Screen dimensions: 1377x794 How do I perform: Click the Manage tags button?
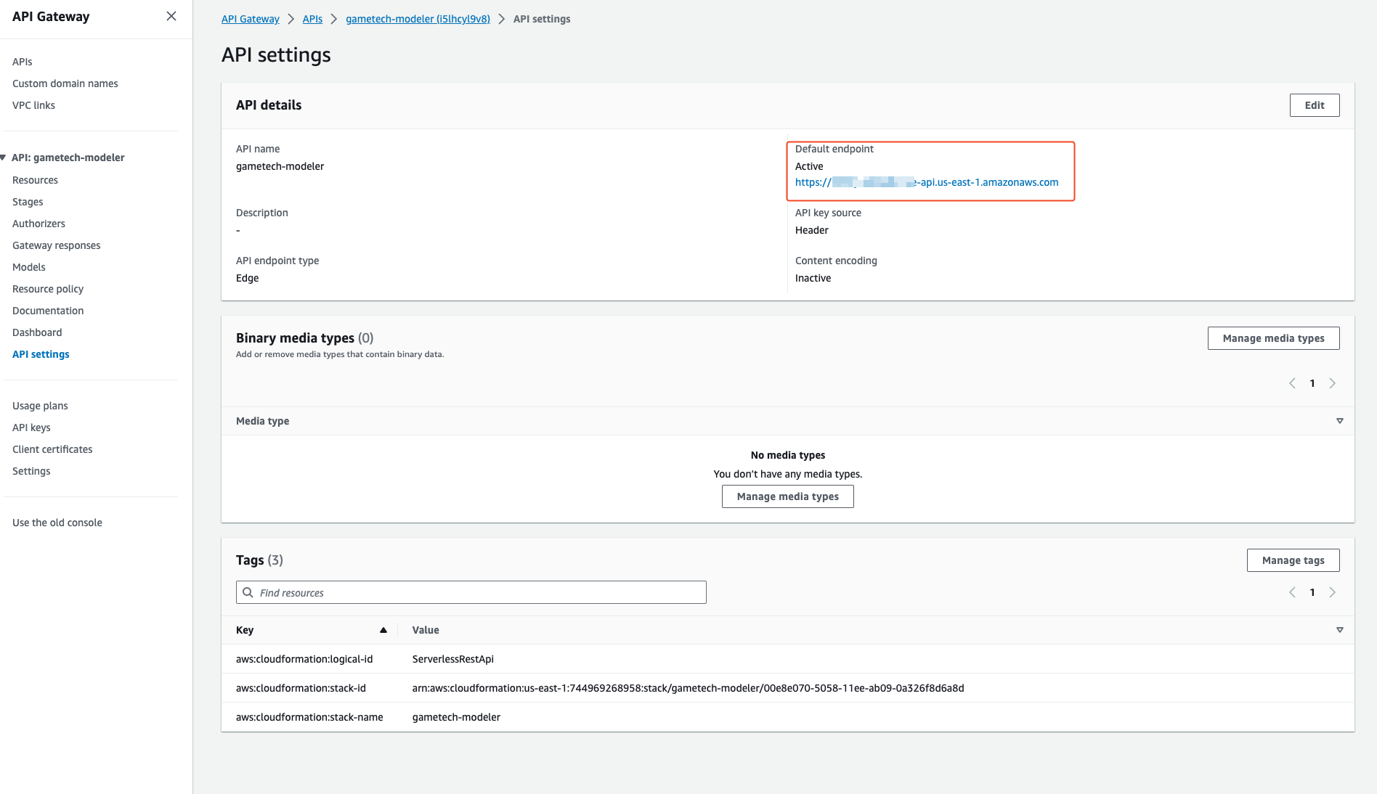1293,560
